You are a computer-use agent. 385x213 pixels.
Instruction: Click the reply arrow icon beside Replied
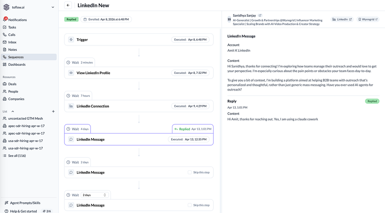click(176, 129)
